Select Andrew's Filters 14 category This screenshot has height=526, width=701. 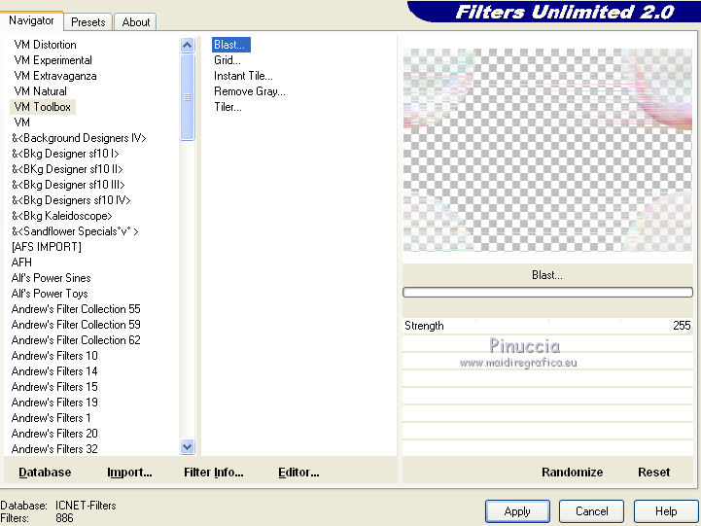[x=54, y=371]
